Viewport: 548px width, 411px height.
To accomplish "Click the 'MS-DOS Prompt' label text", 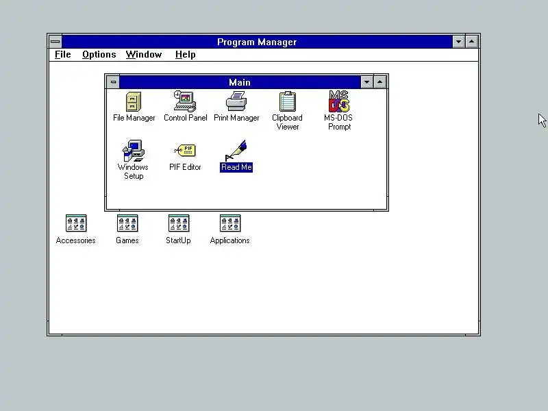I will coord(338,123).
